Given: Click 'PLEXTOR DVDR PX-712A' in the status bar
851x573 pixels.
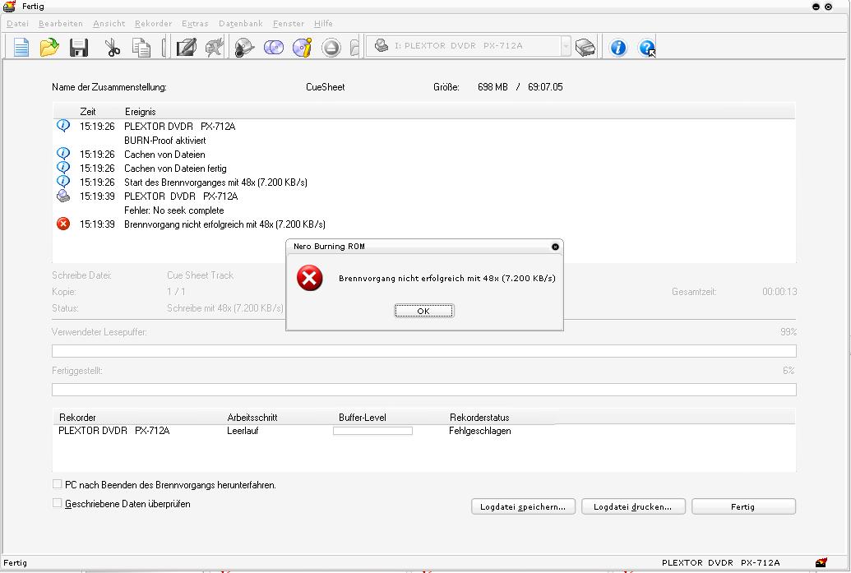Looking at the screenshot, I should tap(721, 562).
